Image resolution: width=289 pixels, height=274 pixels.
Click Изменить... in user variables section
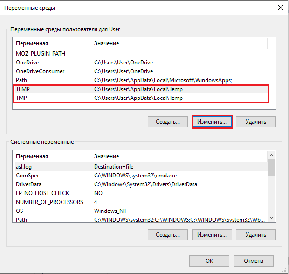tap(212, 122)
